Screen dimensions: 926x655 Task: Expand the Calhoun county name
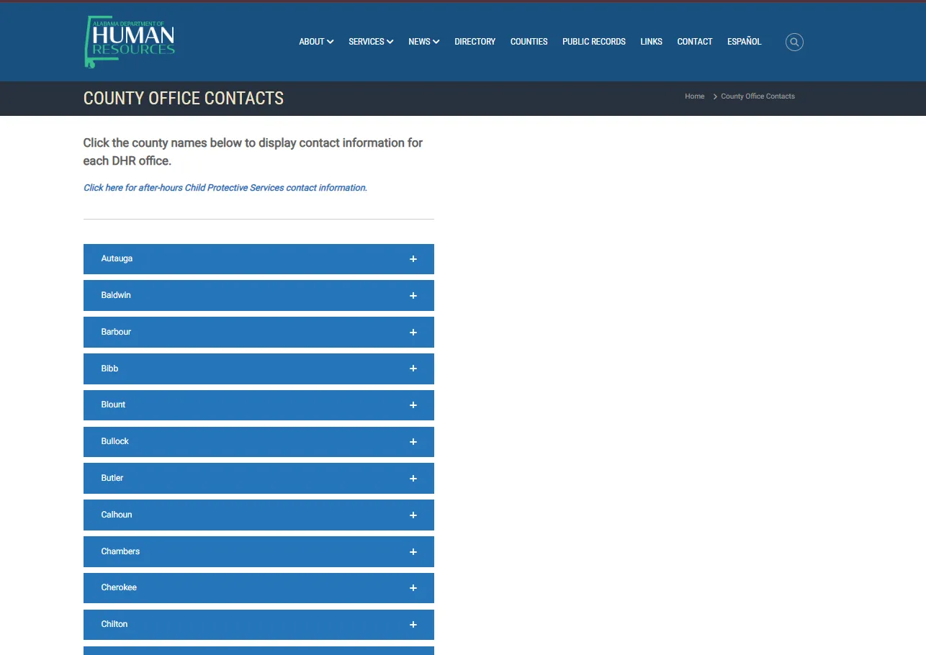pyautogui.click(x=117, y=515)
